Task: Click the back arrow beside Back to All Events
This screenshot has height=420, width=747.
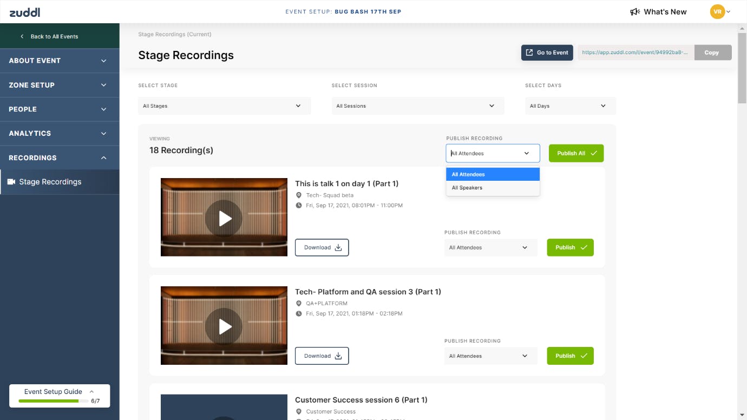Action: [22, 36]
